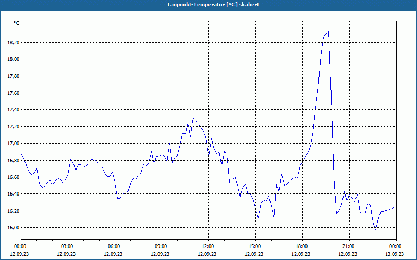Screen dimensions: 417x260
Task: Click the 17,80 y-axis value
Action: tap(15, 76)
